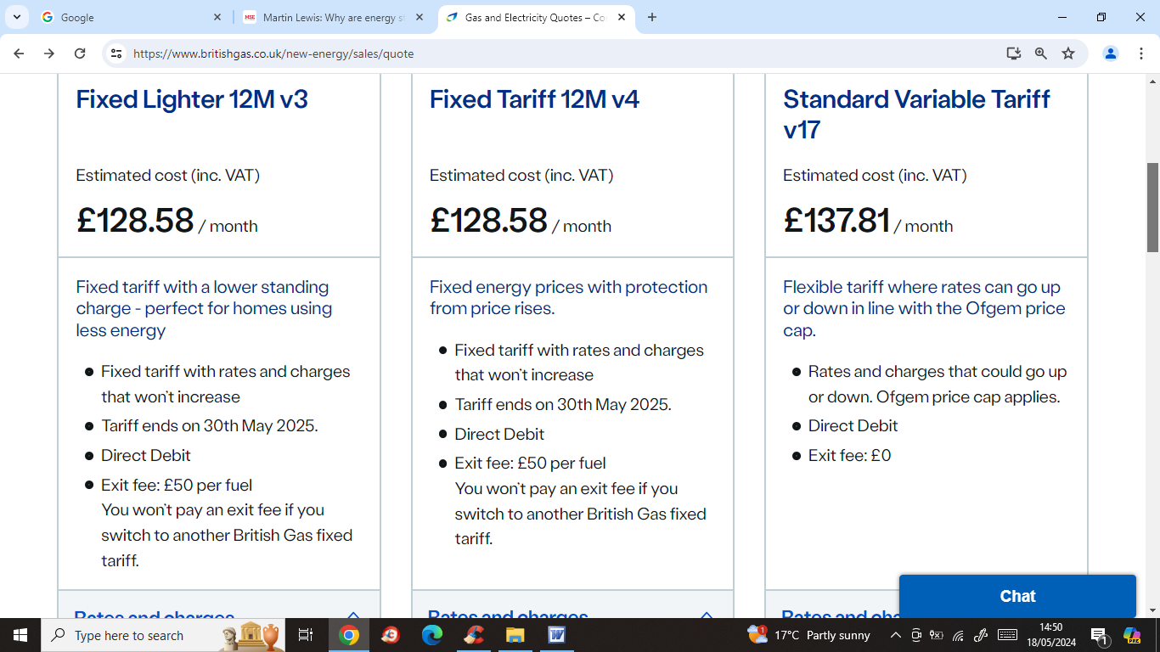Click 'Fixed tariff with a lower standing charge' text
Screen dimensions: 1160x652
click(x=204, y=308)
